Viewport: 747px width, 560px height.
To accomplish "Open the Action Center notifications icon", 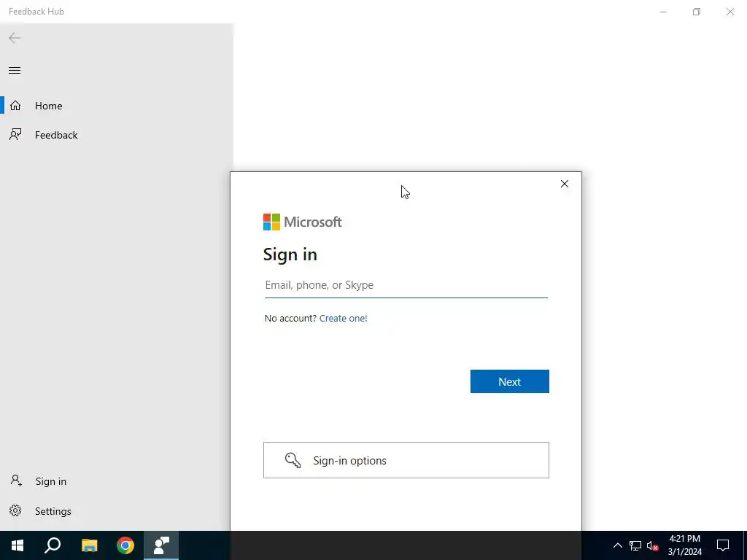I will (723, 545).
